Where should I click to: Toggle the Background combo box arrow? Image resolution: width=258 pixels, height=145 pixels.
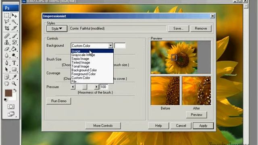pos(110,46)
